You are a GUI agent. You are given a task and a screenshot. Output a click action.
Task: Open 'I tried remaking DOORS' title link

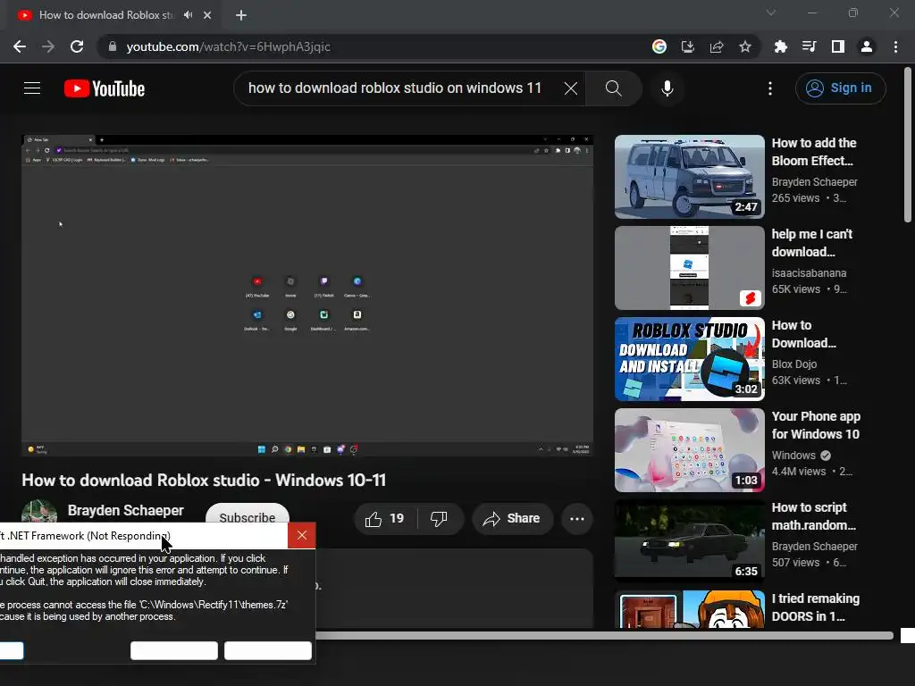coord(815,607)
